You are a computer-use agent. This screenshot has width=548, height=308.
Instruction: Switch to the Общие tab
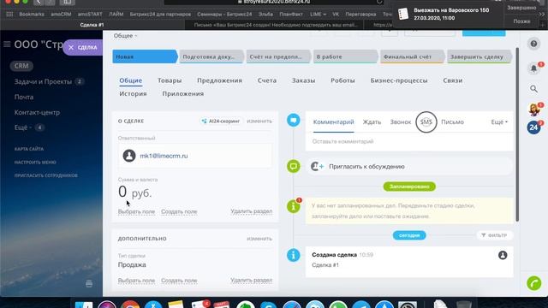pos(131,80)
